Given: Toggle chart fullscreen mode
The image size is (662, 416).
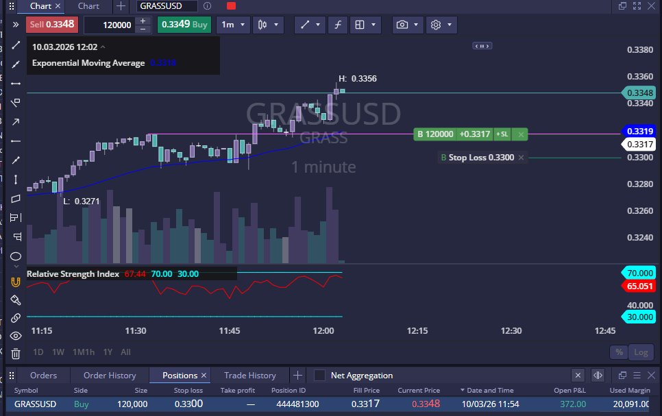Looking at the screenshot, I should click(x=637, y=6).
